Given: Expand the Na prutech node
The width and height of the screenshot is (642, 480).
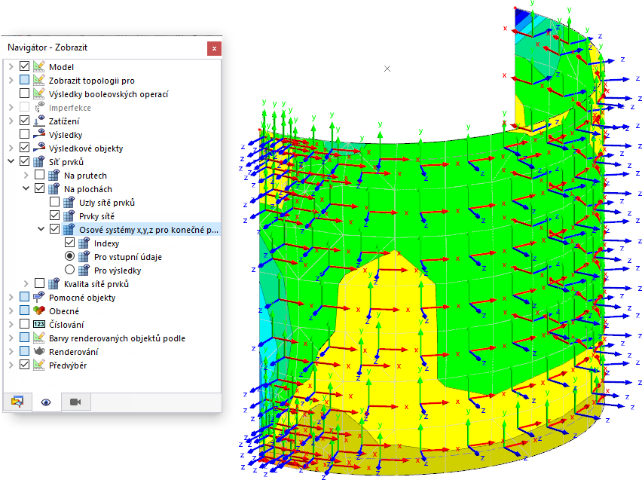Looking at the screenshot, I should (x=28, y=176).
